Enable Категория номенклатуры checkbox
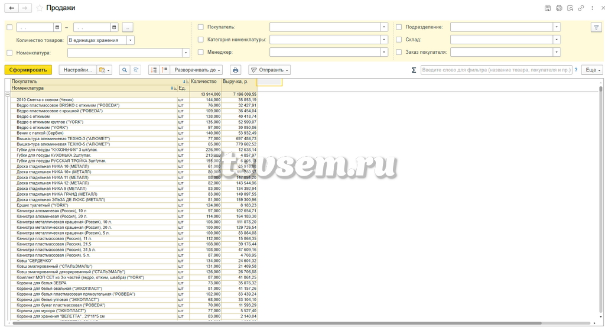The image size is (605, 327). pyautogui.click(x=201, y=40)
